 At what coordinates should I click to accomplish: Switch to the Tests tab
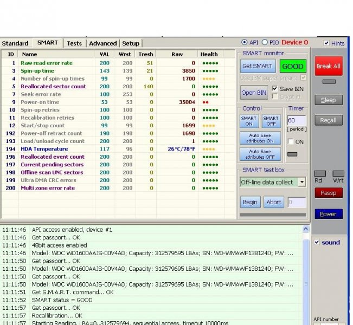point(74,43)
